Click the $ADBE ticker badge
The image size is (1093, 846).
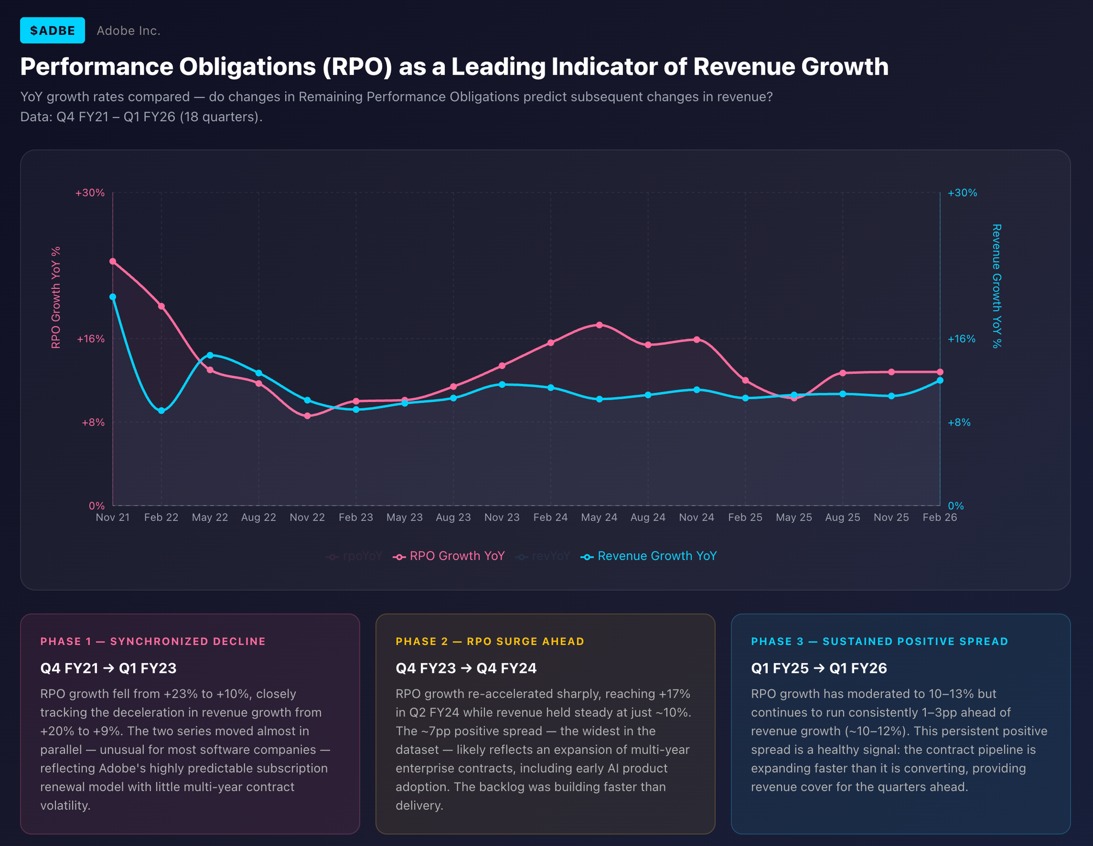click(52, 31)
